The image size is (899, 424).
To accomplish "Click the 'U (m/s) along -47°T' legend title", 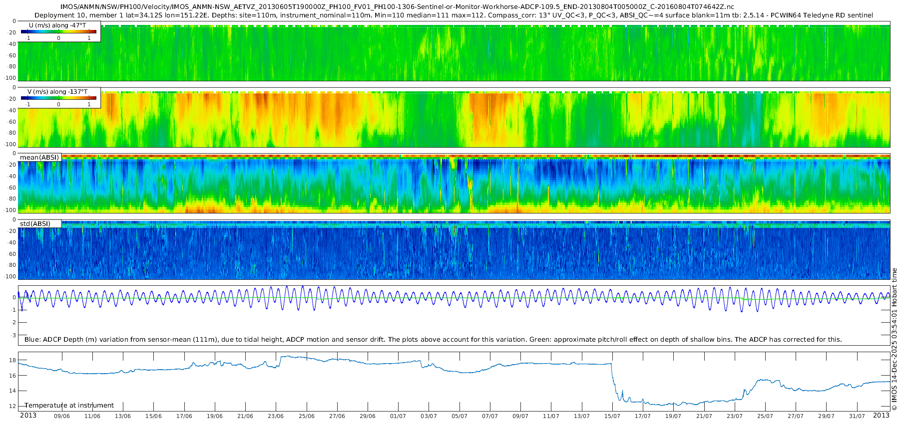I will pos(57,25).
